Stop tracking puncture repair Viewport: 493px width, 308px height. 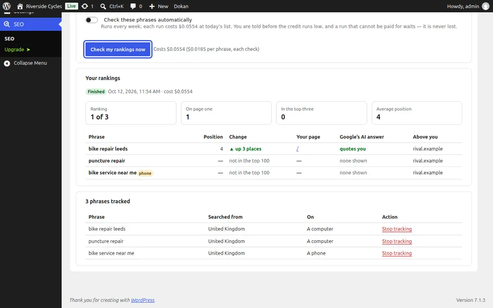coord(397,241)
